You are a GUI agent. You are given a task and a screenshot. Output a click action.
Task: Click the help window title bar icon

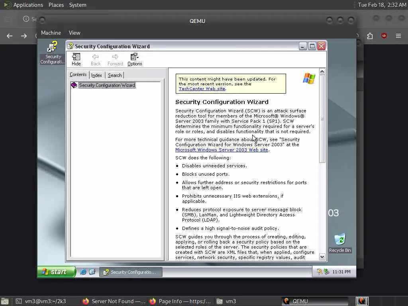(x=71, y=46)
